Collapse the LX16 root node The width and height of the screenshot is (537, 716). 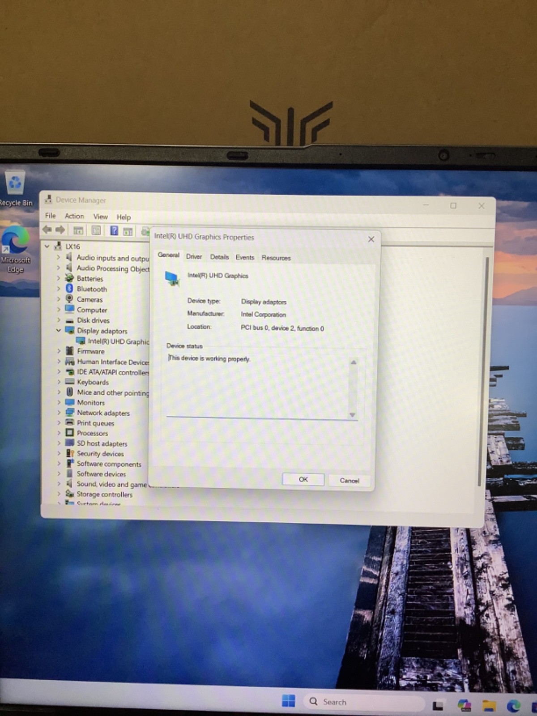(x=47, y=246)
